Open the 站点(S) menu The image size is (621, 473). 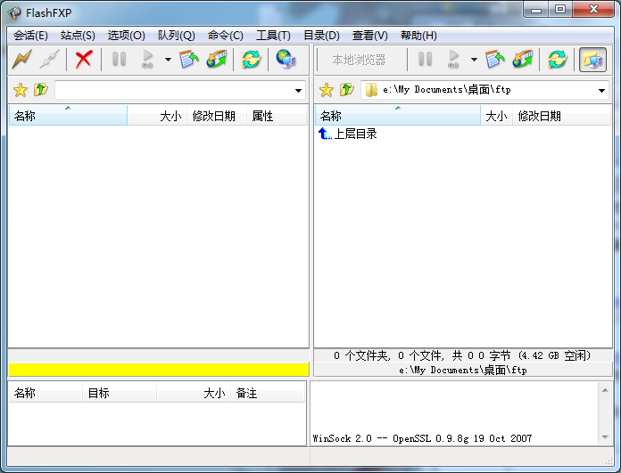(x=78, y=36)
